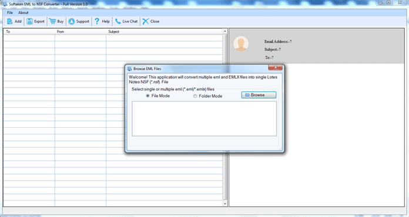409x217 pixels.
Task: Start Live Chat via phone icon
Action: point(118,21)
